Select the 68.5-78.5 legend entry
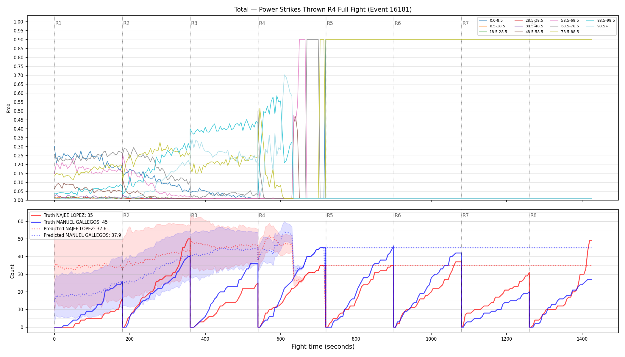 [x=565, y=26]
